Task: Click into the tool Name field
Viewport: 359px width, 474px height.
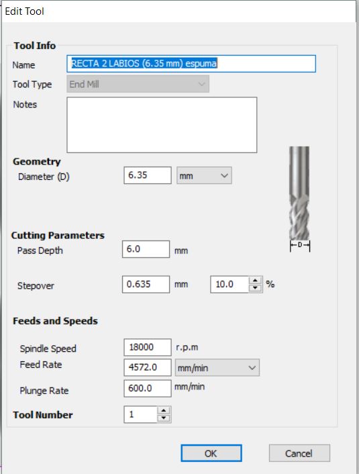Action: [191, 64]
